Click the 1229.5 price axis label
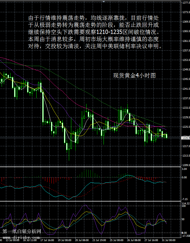This screenshot has height=243, width=190. pos(186,117)
